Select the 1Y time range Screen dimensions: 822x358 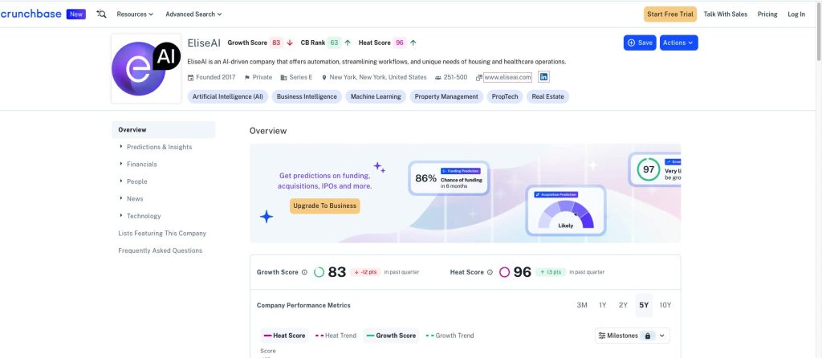(602, 305)
